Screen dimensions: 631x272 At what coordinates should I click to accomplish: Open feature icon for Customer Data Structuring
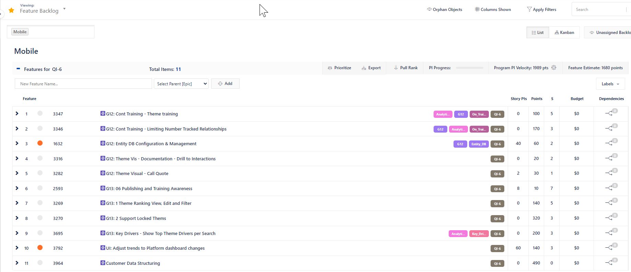tap(103, 263)
